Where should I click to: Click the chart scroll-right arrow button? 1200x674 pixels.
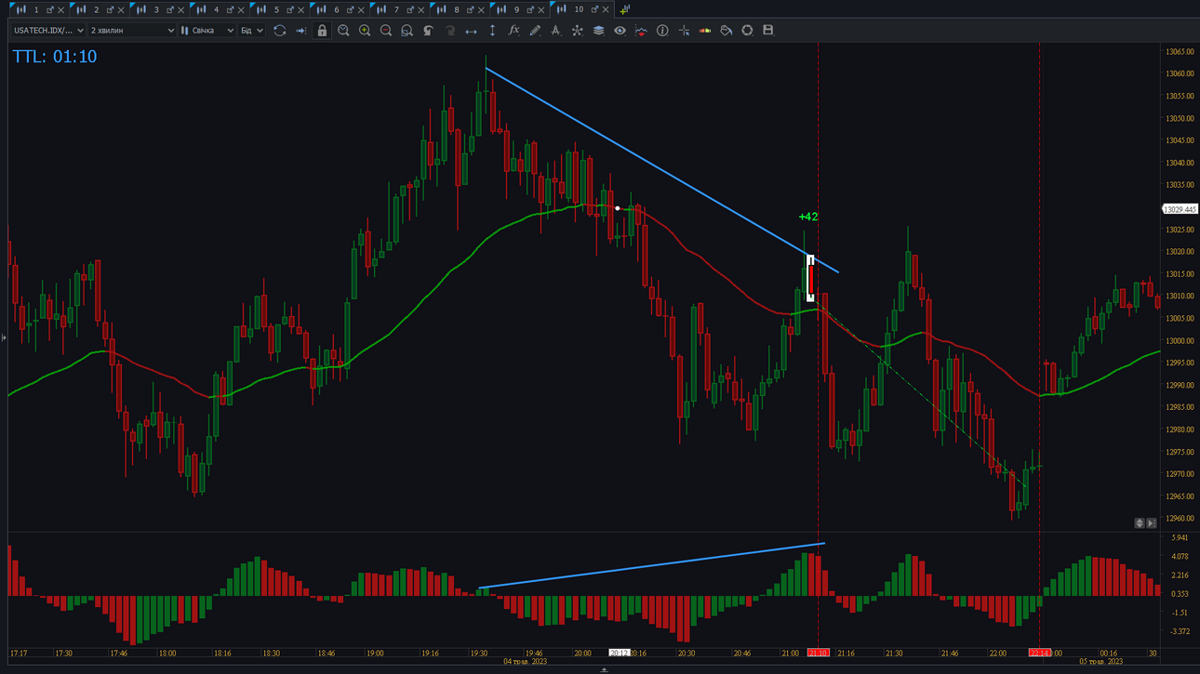point(1151,523)
